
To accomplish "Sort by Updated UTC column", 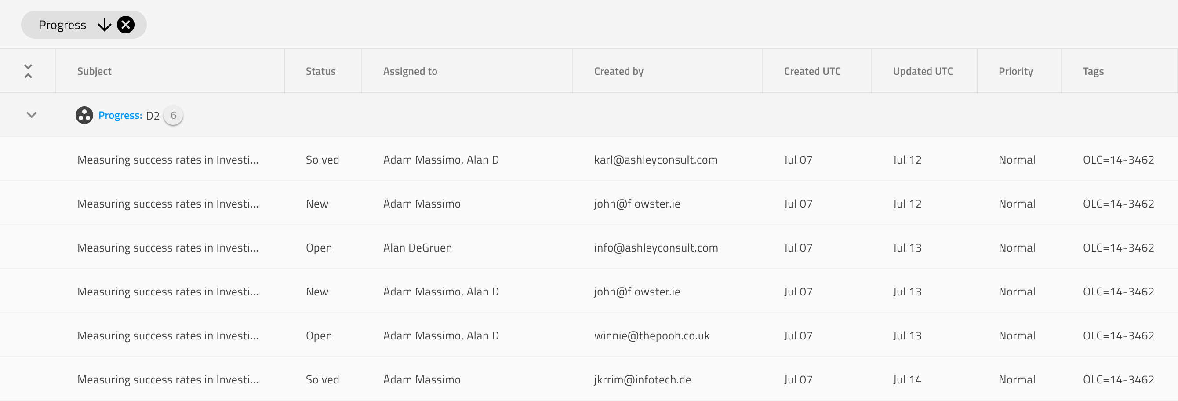I will [922, 71].
